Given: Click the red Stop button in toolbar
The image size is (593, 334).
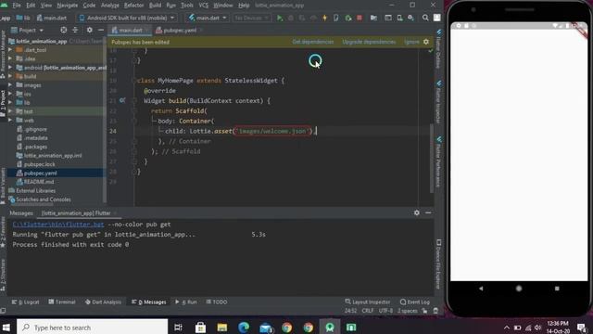Looking at the screenshot, I should point(360,18).
